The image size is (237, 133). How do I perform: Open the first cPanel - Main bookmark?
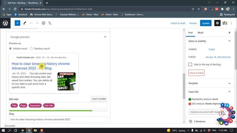point(90,14)
